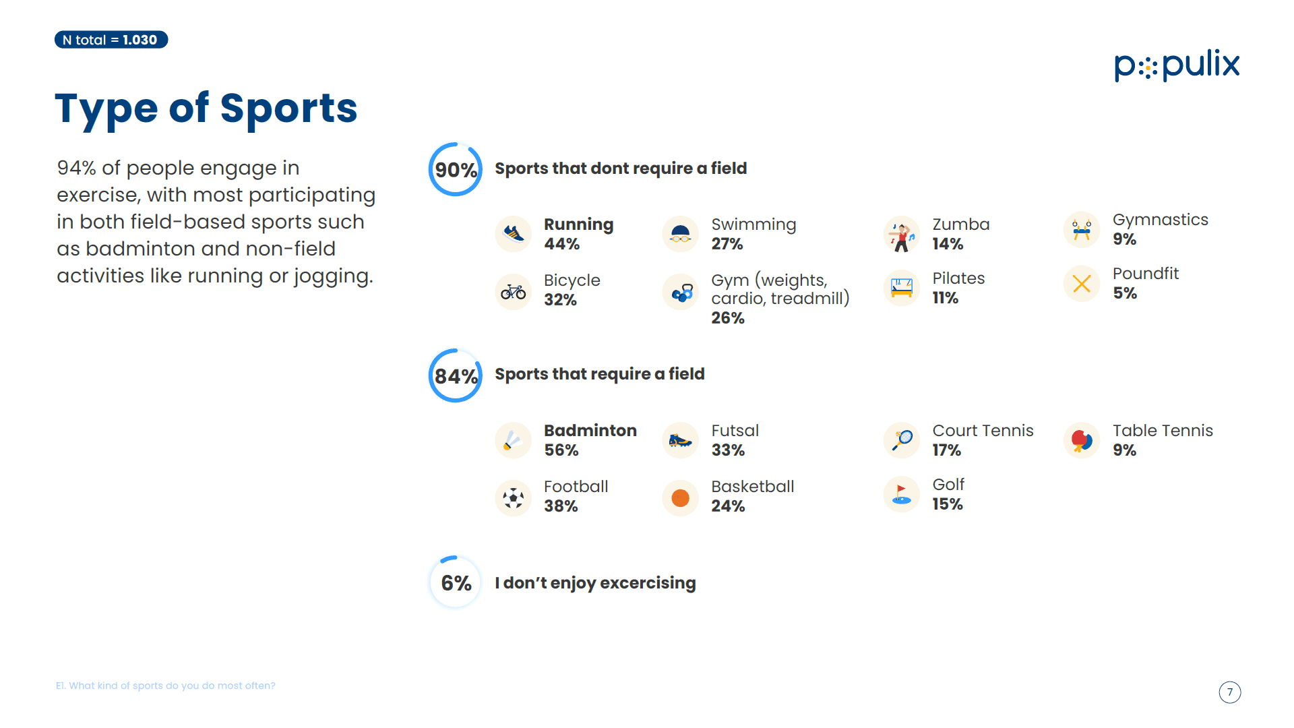Select the Swimming cap icon
The height and width of the screenshot is (728, 1294).
click(681, 234)
